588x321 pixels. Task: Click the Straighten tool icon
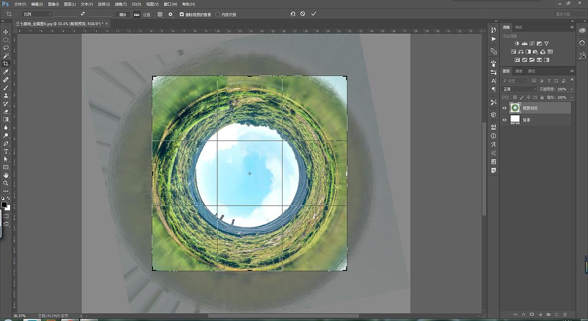point(137,14)
